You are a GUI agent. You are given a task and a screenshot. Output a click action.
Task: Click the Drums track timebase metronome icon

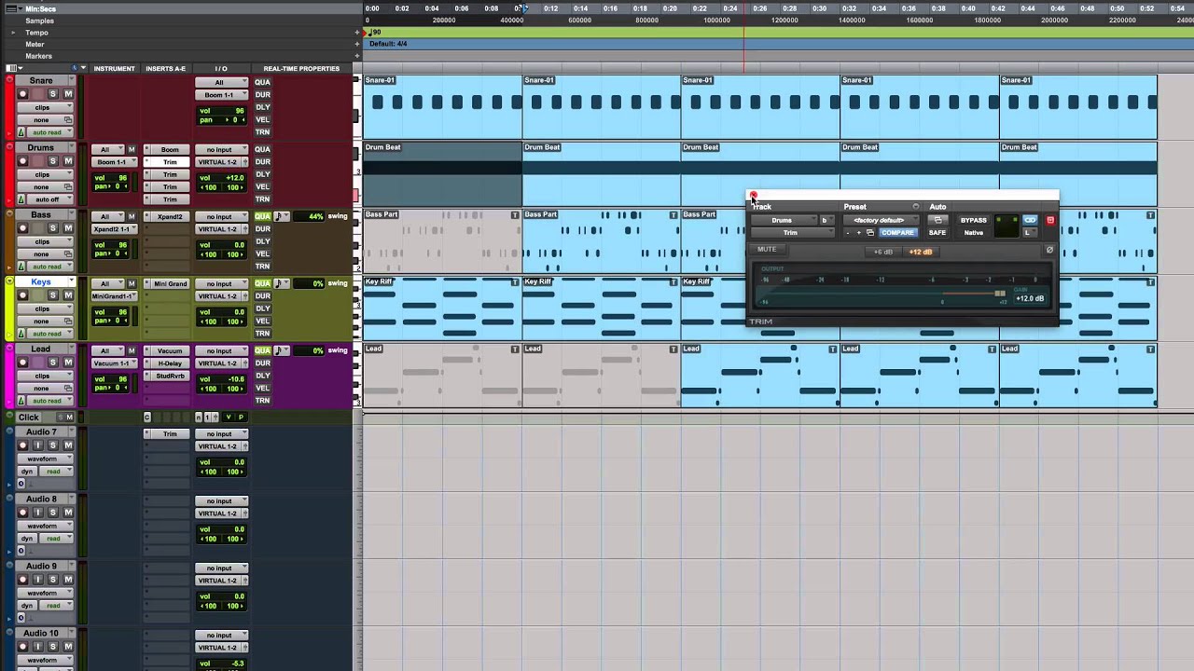click(21, 199)
